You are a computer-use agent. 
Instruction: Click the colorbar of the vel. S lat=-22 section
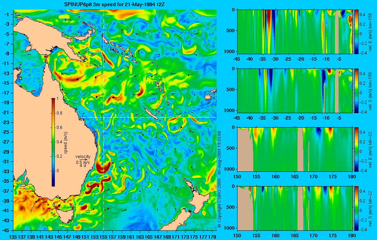(356, 208)
